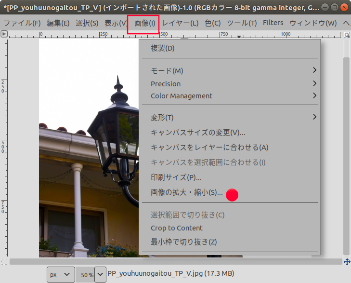Open the 選択(S) menu
Screen dimensions: 351x283
tap(87, 23)
